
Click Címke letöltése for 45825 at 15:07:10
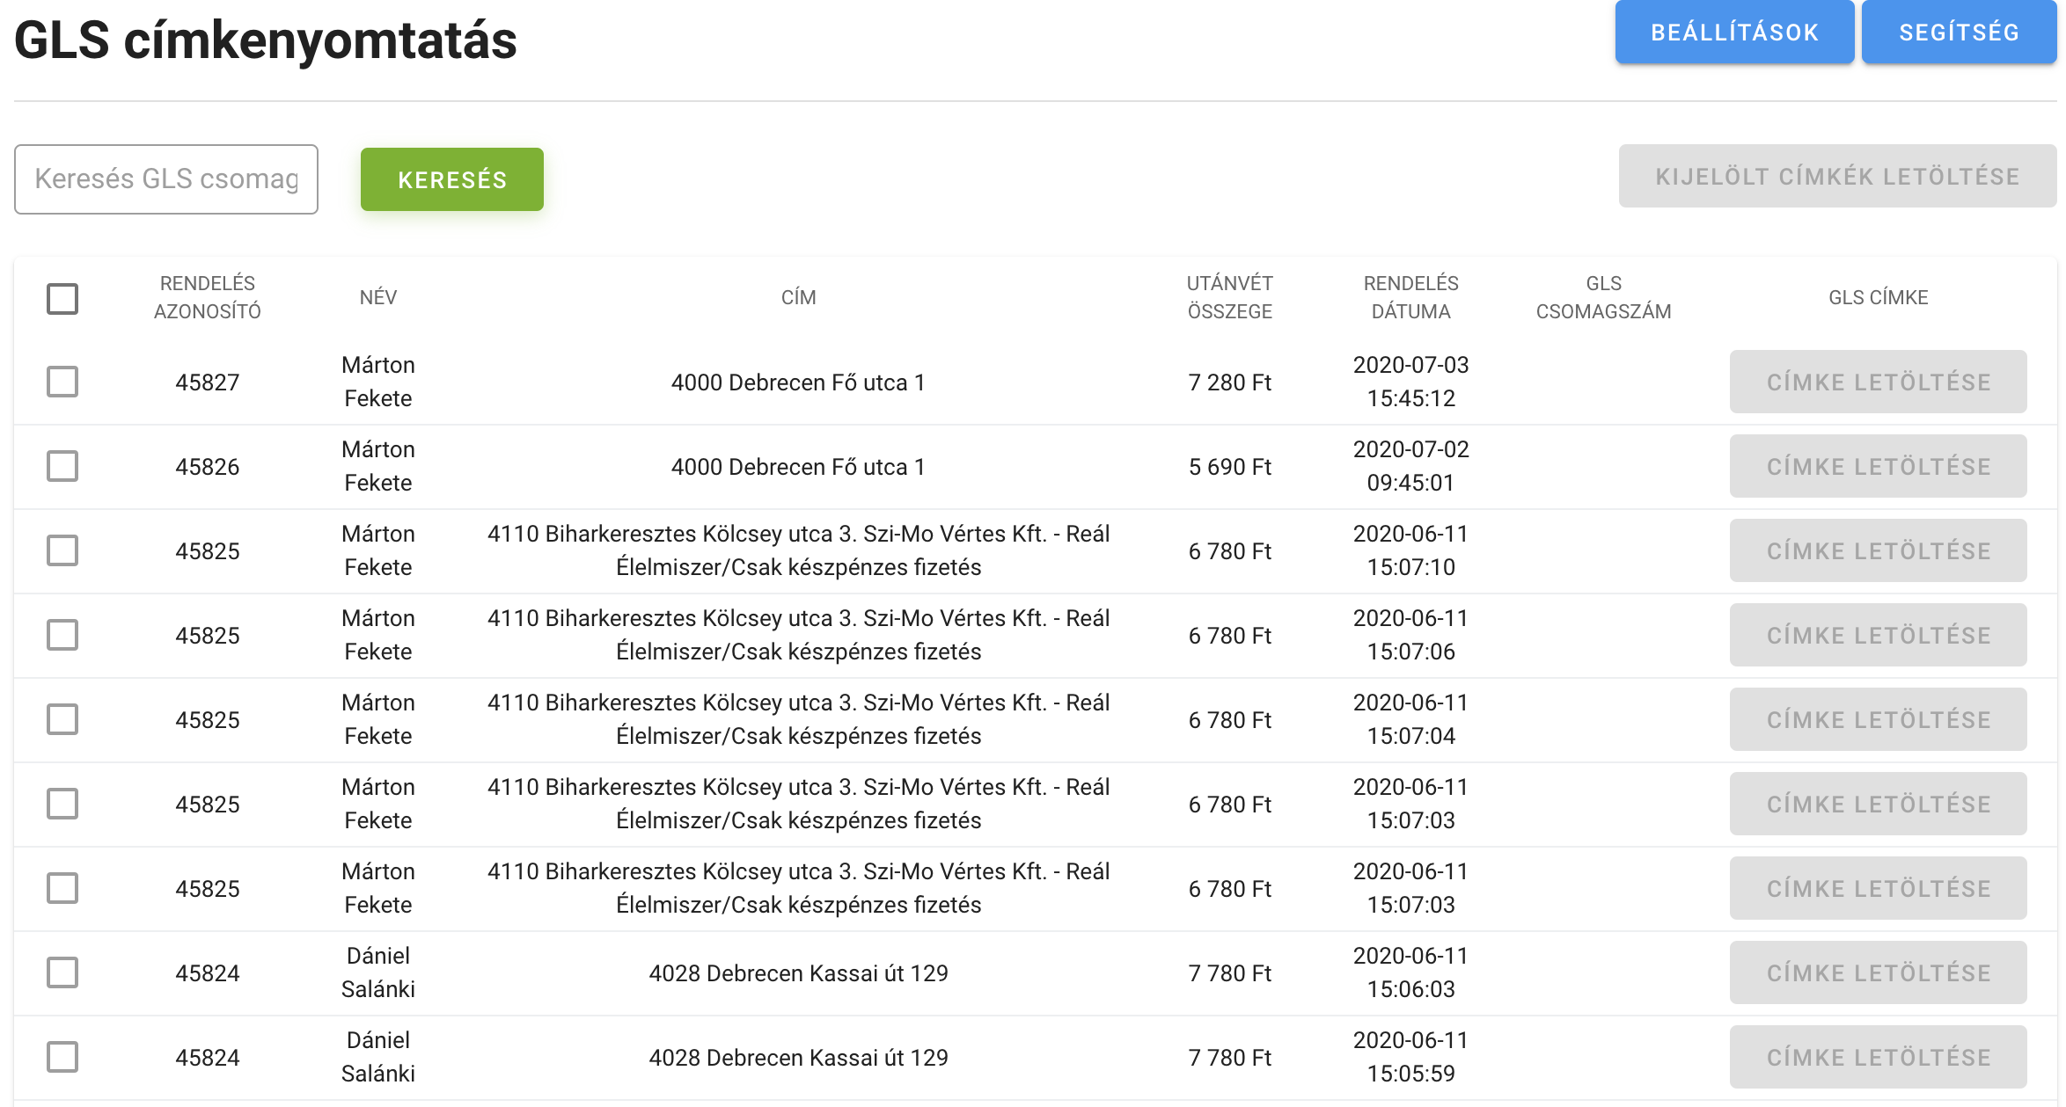click(x=1879, y=550)
